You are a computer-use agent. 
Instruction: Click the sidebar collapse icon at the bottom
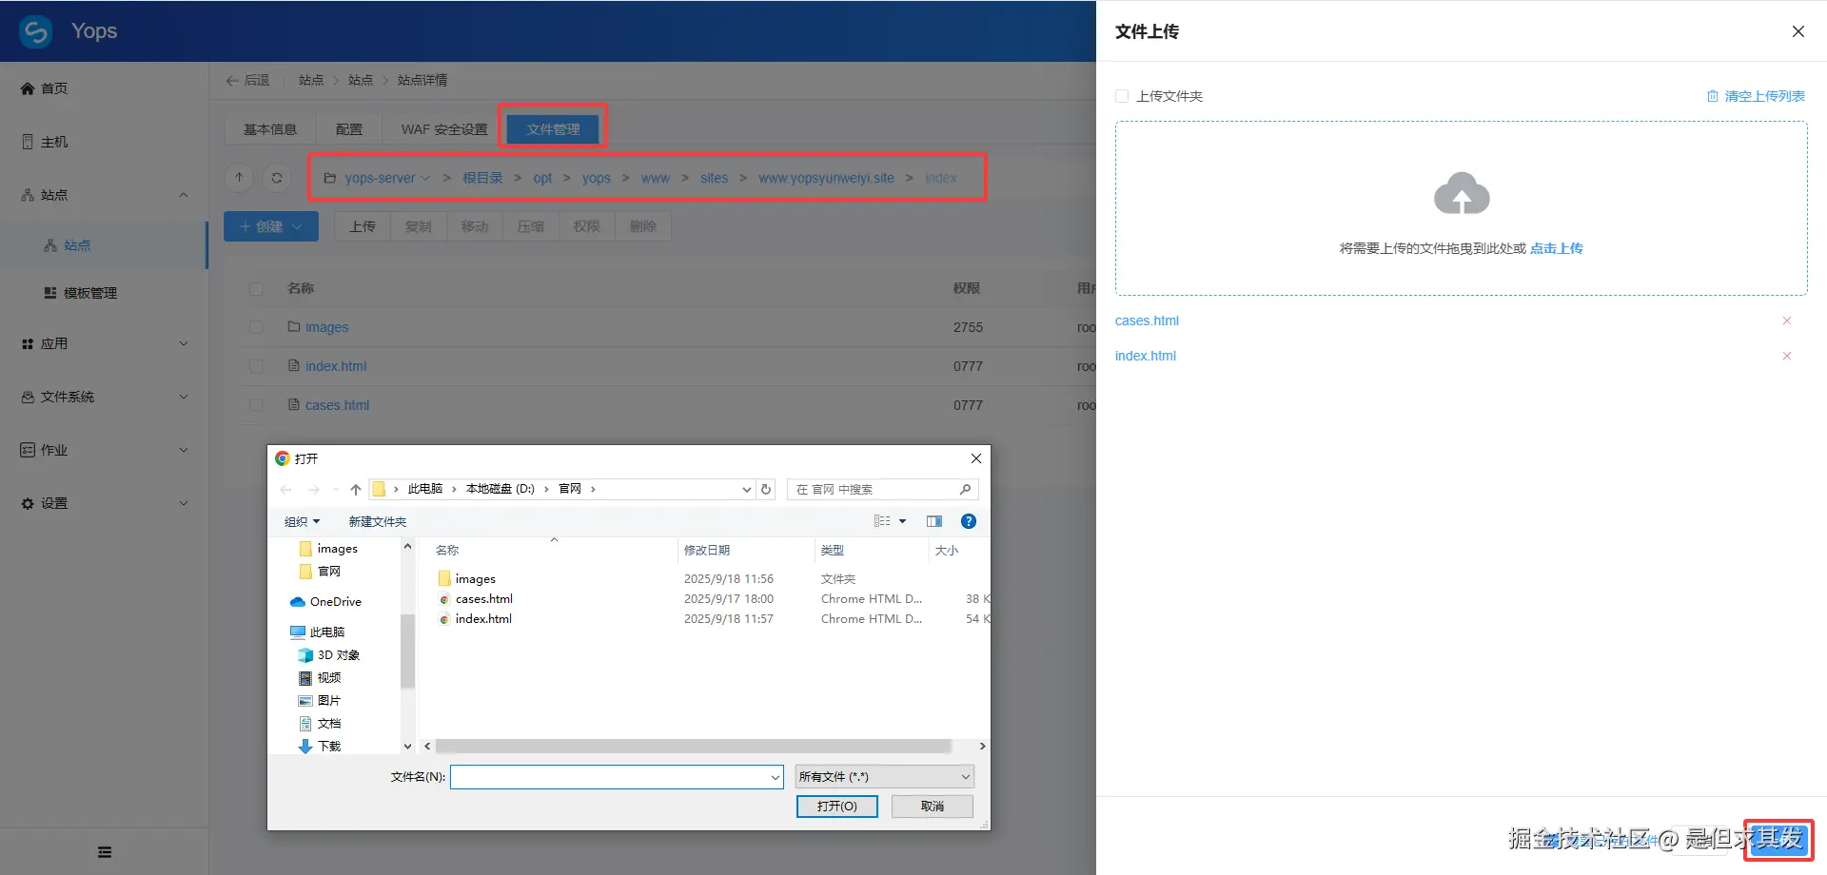point(105,852)
